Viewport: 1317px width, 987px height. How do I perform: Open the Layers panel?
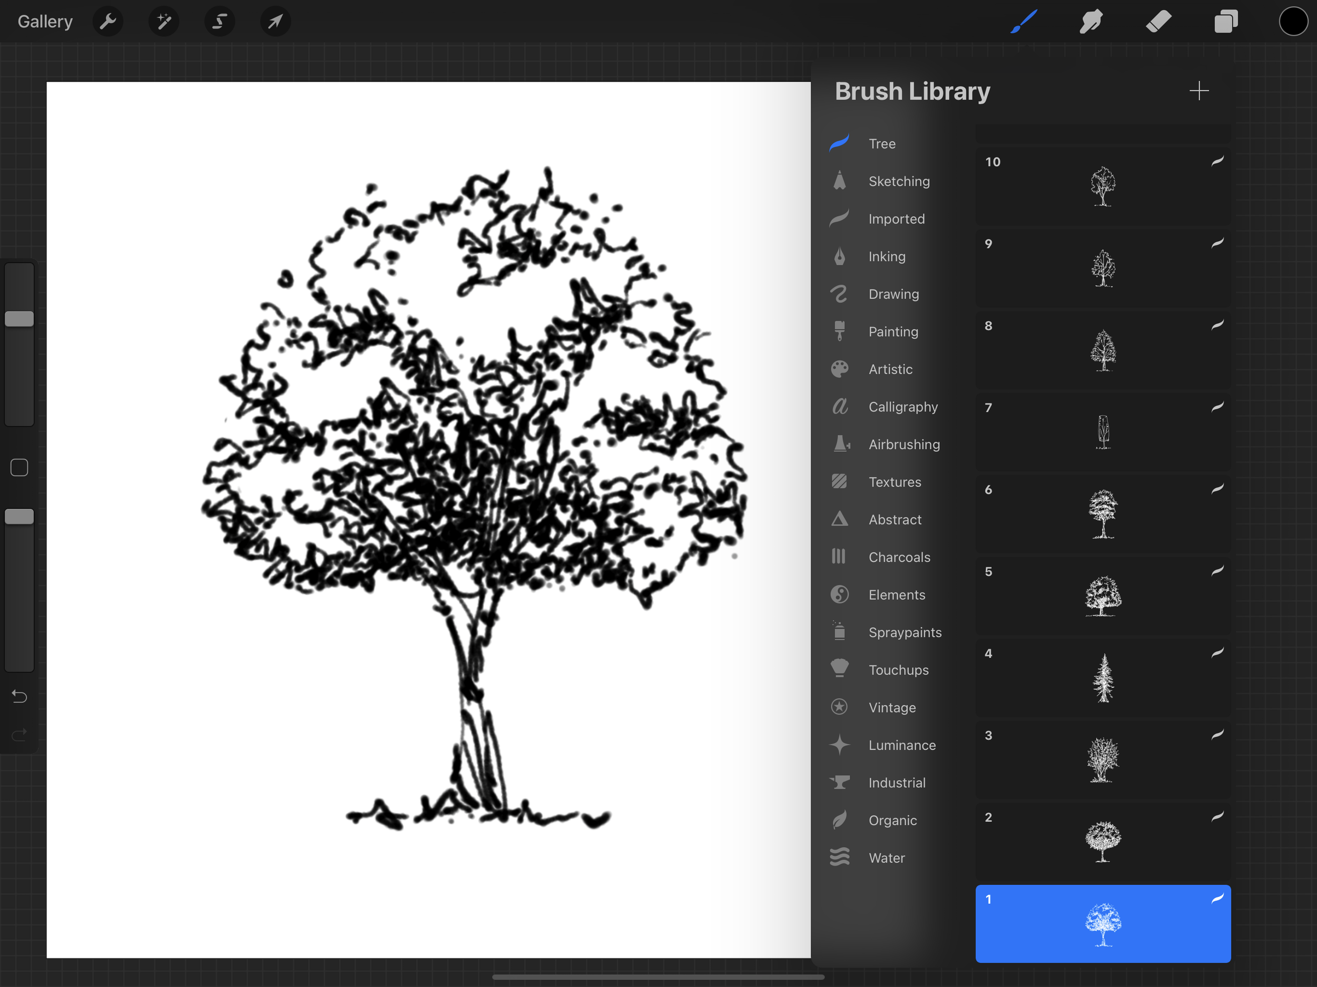(1226, 22)
